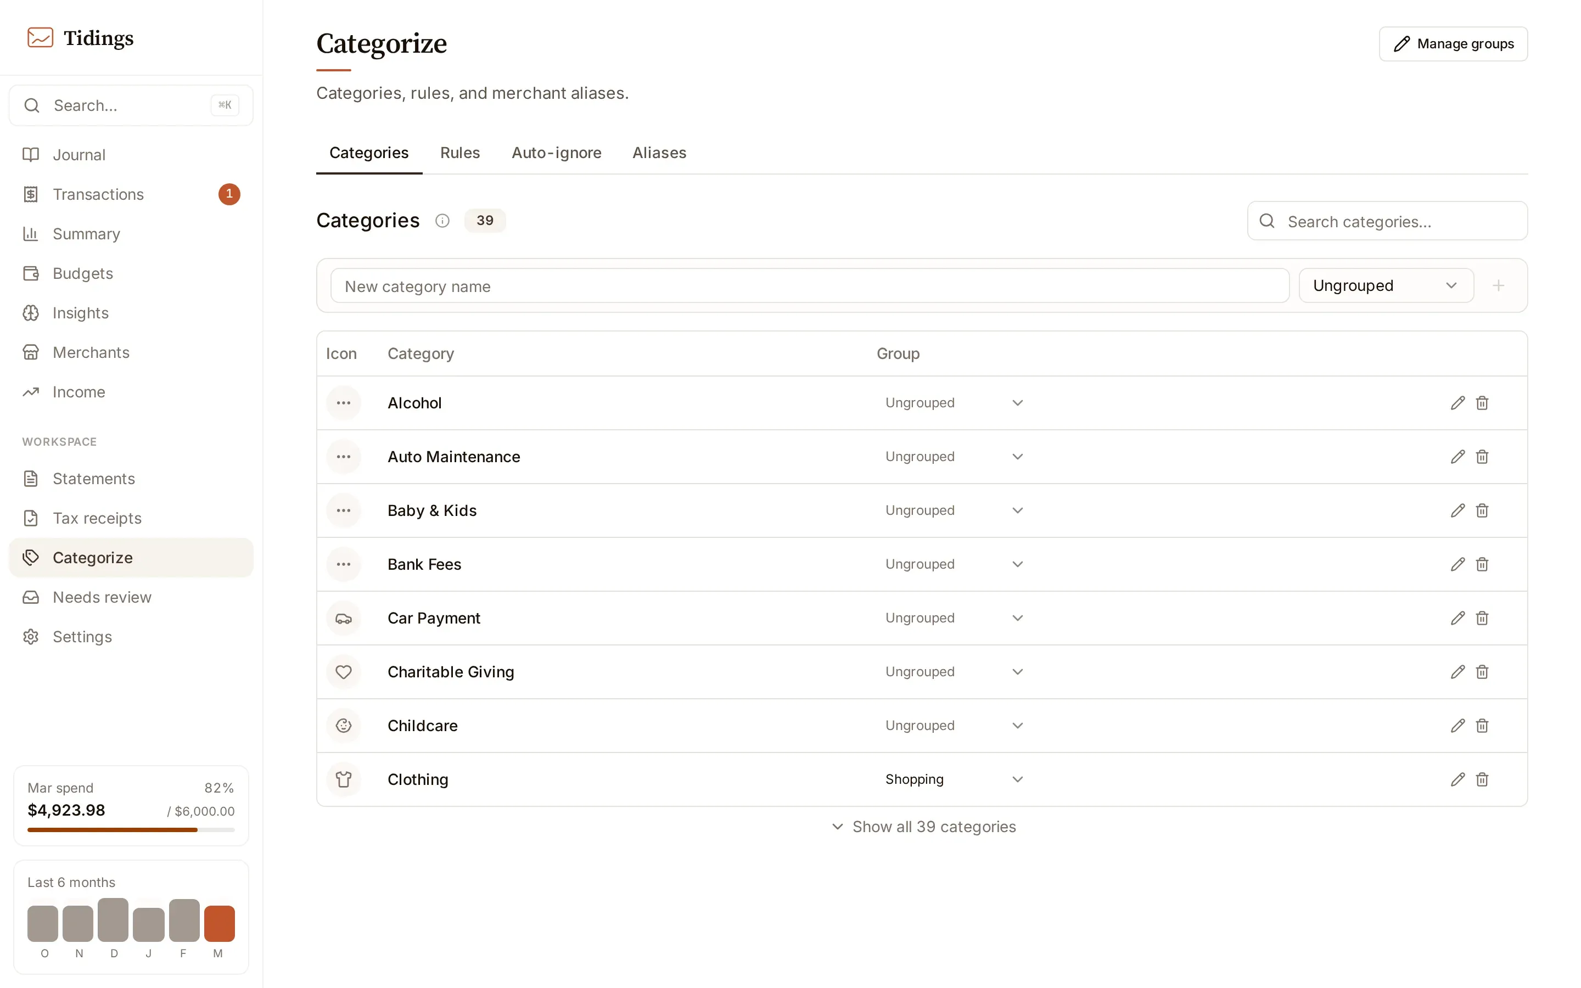
Task: Open the Auto Maintenance group dropdown
Action: pos(954,457)
